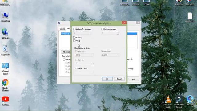The height and width of the screenshot is (111, 197).
Task: Open the BlueStacks desktop shortcut
Action: [190, 2]
